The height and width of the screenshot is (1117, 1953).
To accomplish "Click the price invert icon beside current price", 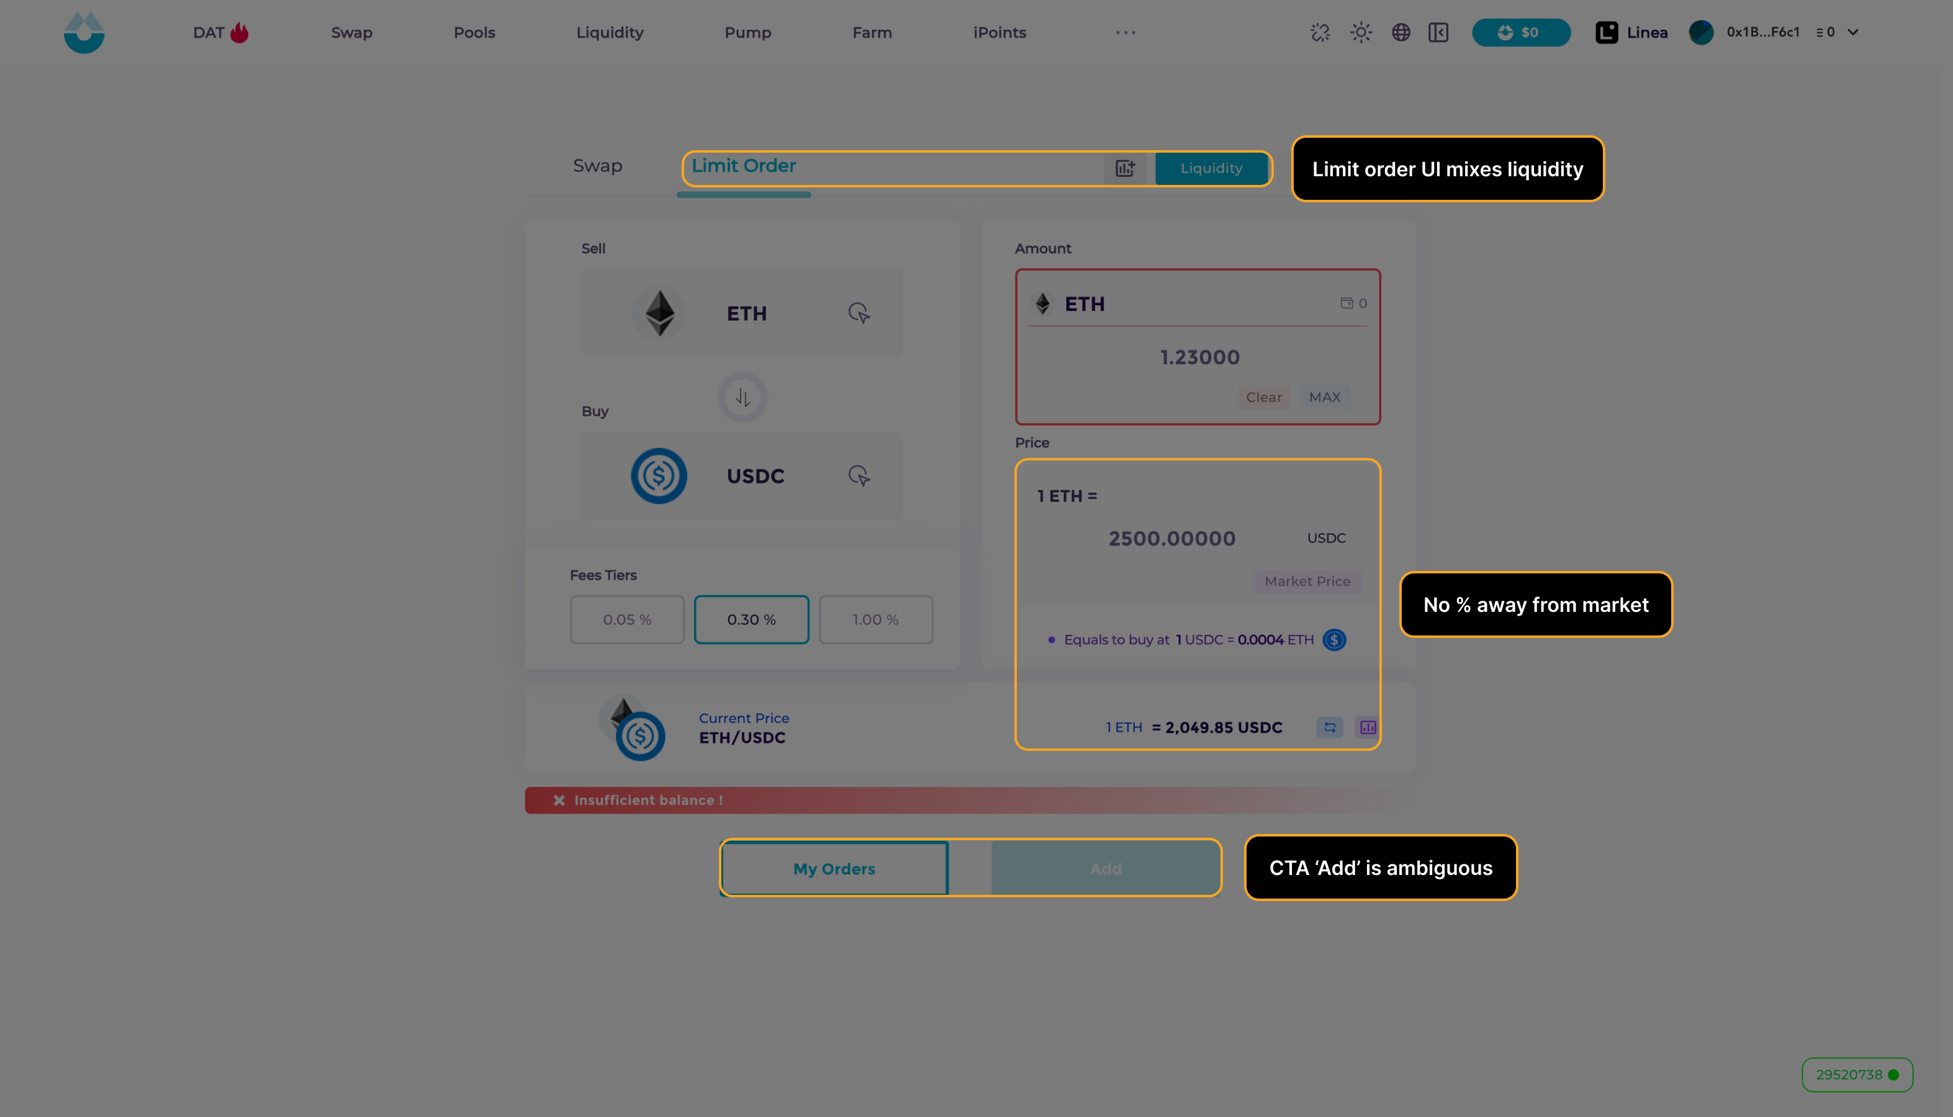I will click(x=1329, y=727).
